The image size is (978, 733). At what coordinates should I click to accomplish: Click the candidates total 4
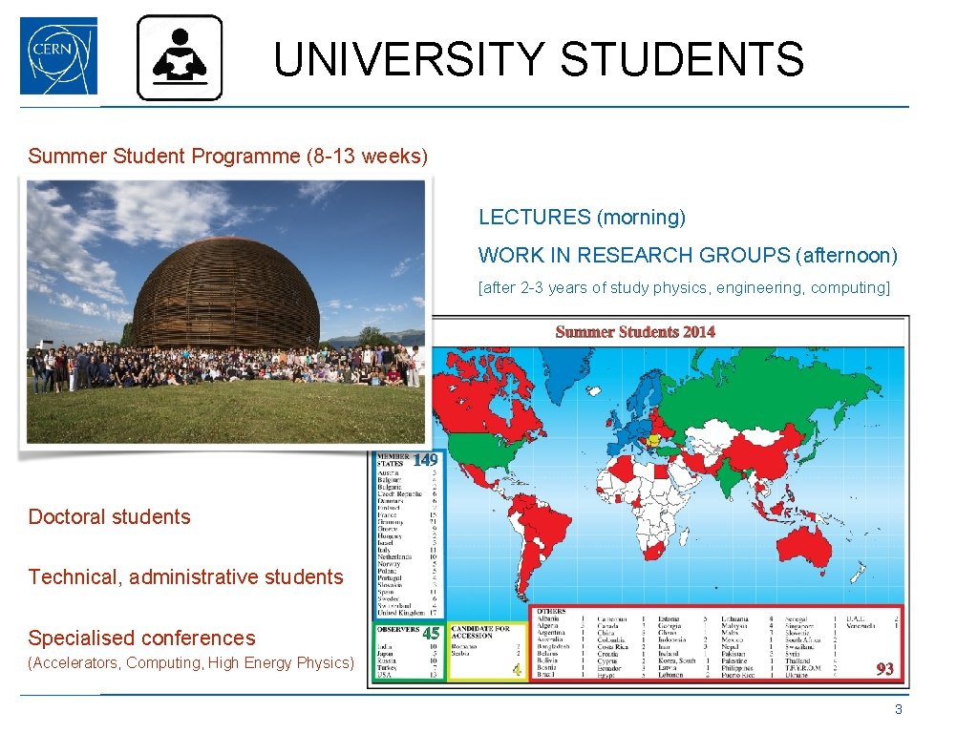517,670
